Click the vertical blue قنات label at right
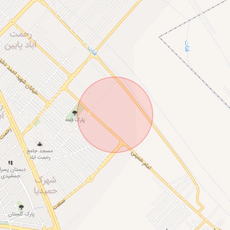230x230 pixels. pyautogui.click(x=187, y=46)
